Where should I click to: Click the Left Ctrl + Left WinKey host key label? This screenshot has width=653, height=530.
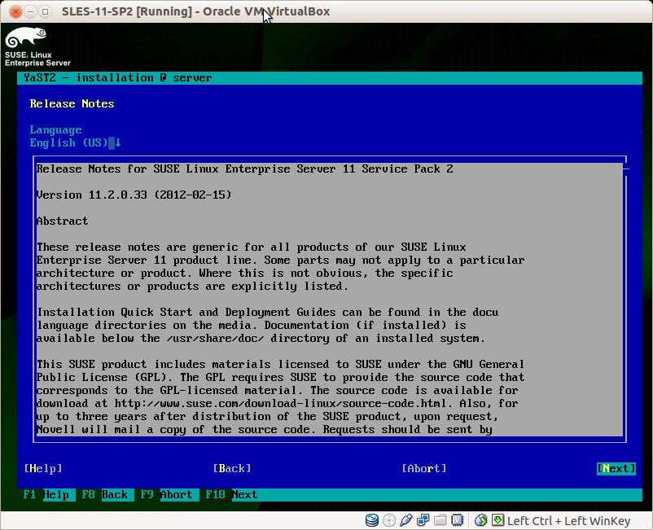tap(568, 520)
